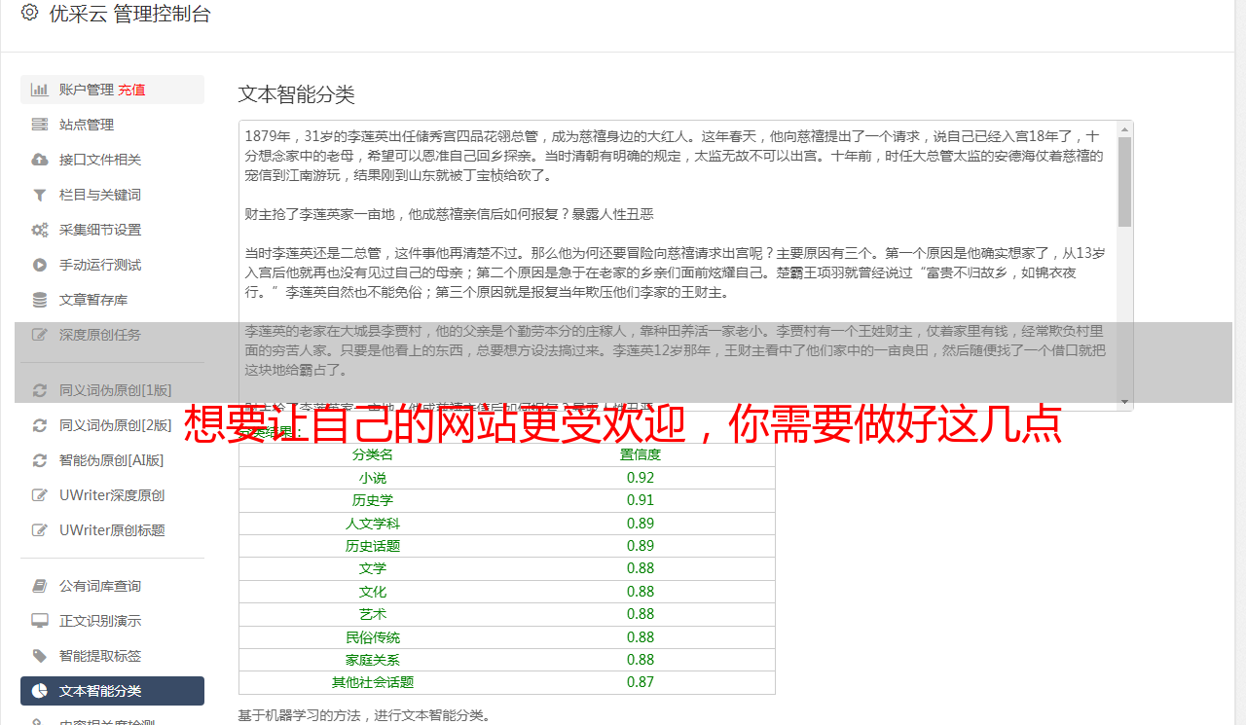This screenshot has height=725, width=1246.
Task: Click the cloud upload icon for 接口文件相关
Action: tap(40, 160)
